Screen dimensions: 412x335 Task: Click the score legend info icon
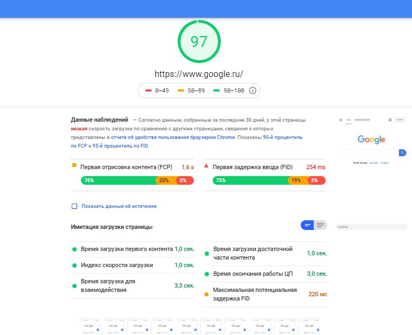pyautogui.click(x=253, y=90)
